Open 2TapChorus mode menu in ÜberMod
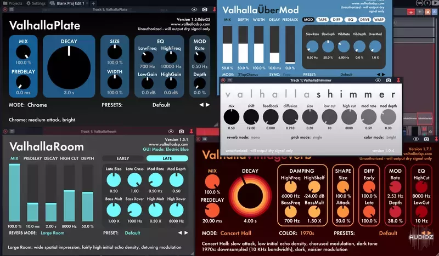Screen dimensions: 439x256 tap(248, 75)
